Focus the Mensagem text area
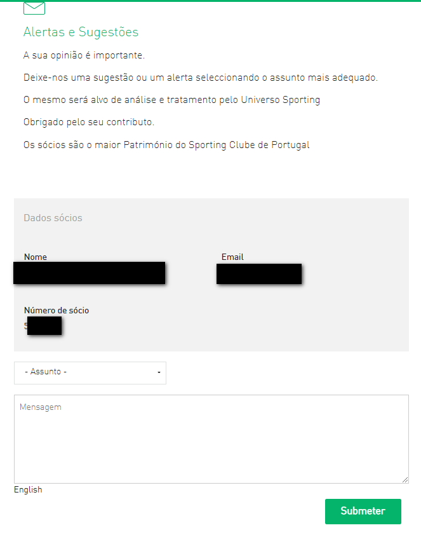This screenshot has height=537, width=421. pos(211,439)
